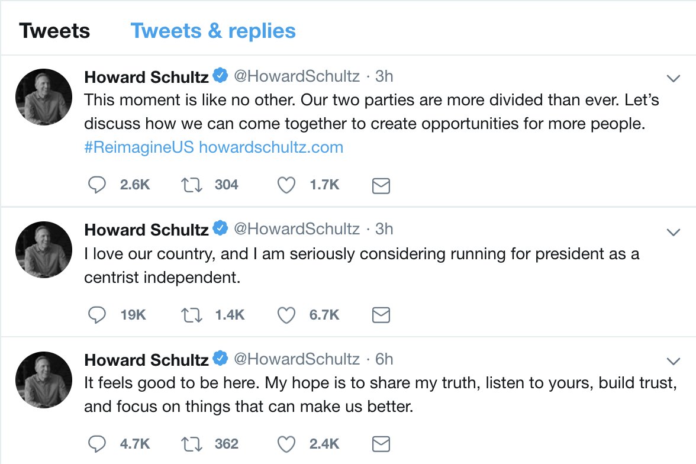This screenshot has height=464, width=696.
Task: Open the dropdown arrow on the 6h tweet
Action: click(673, 361)
